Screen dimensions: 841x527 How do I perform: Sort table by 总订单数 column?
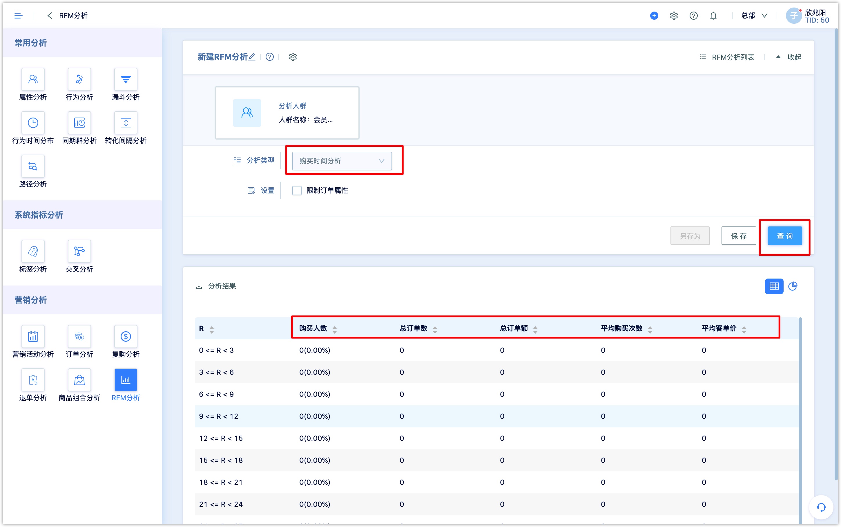(435, 330)
